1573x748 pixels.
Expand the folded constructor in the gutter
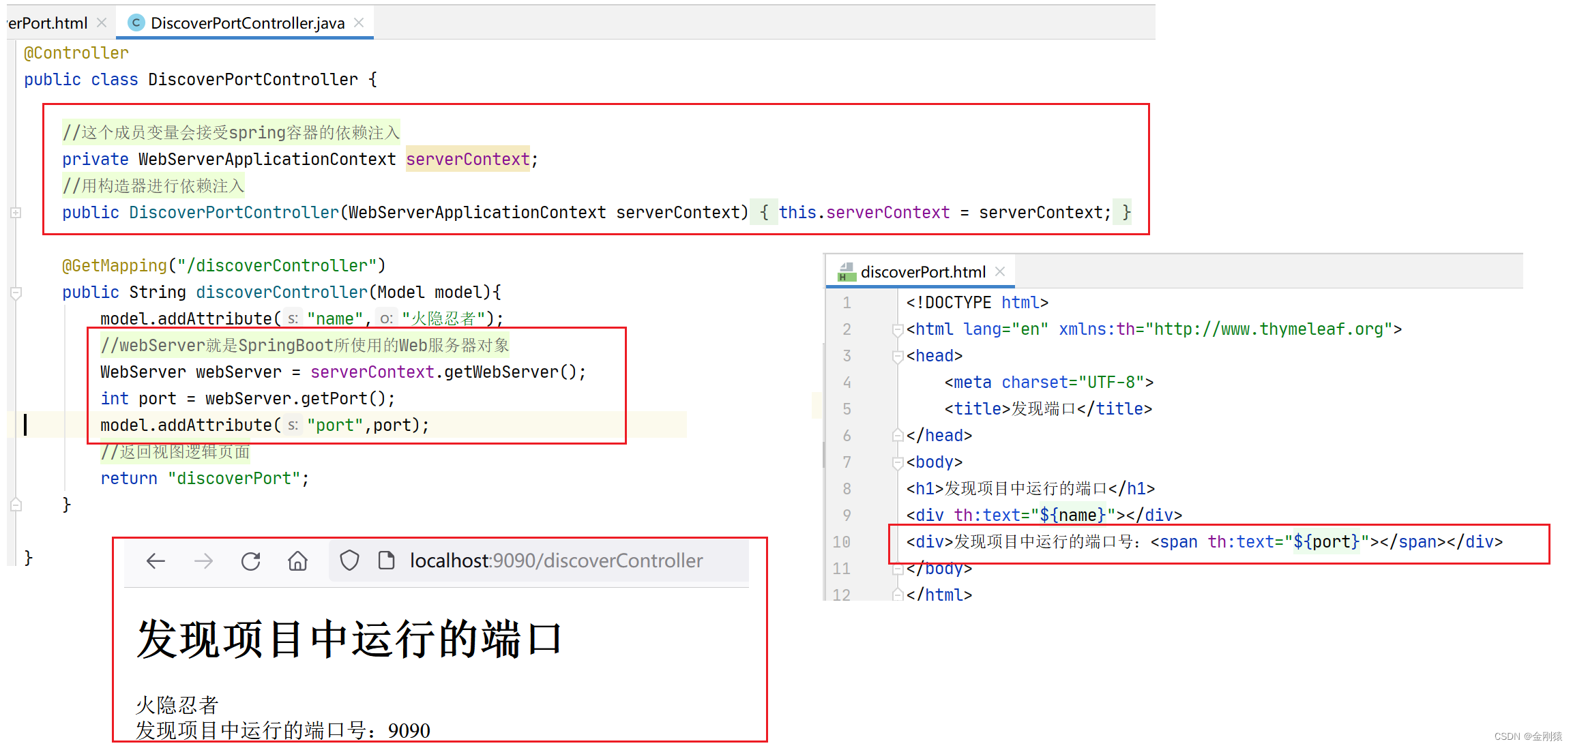16,213
